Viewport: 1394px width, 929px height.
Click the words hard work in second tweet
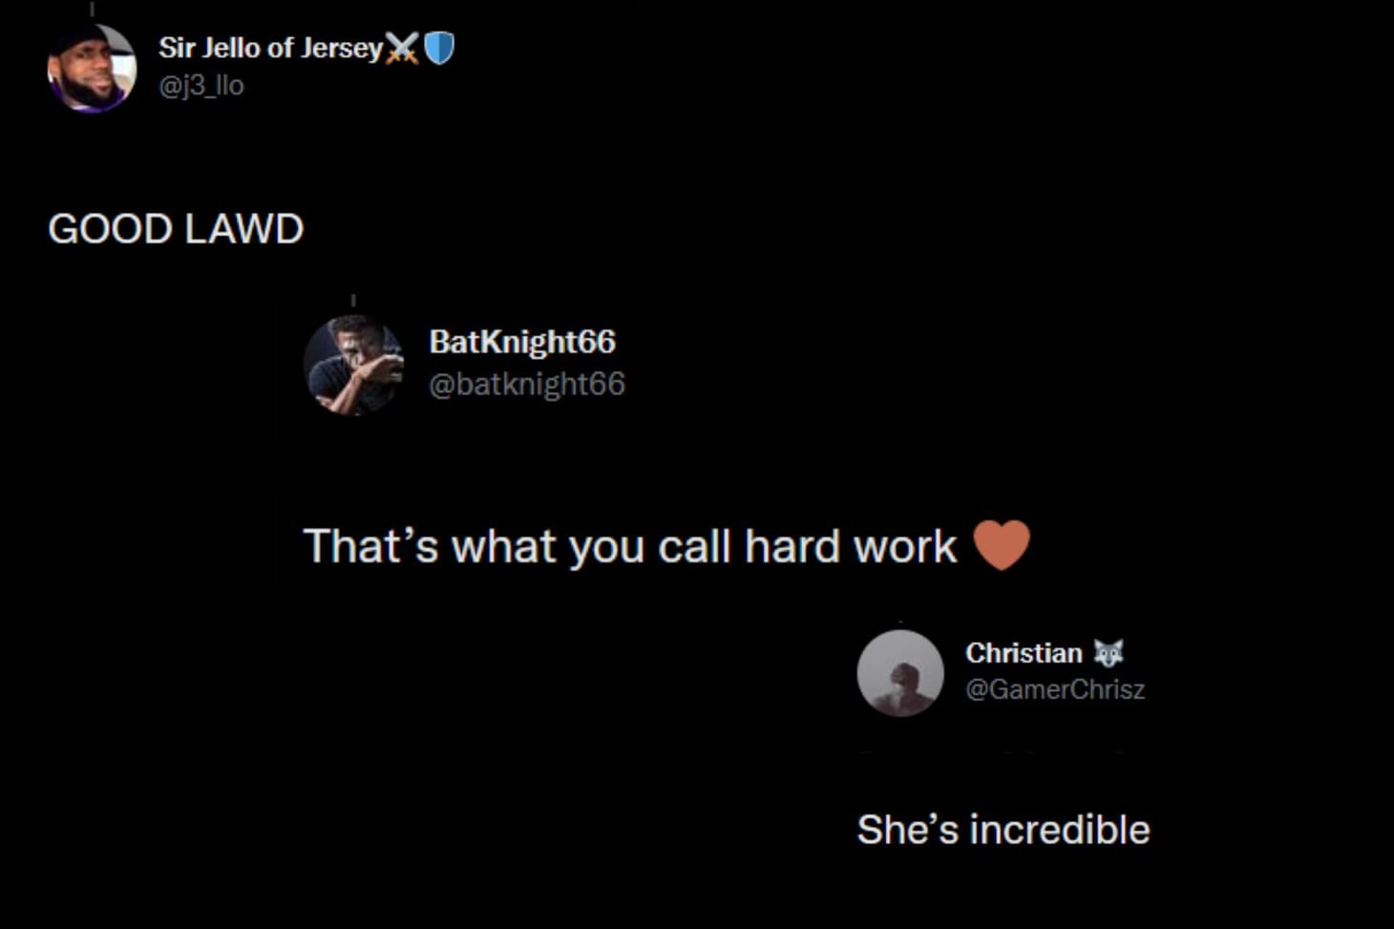tap(850, 547)
